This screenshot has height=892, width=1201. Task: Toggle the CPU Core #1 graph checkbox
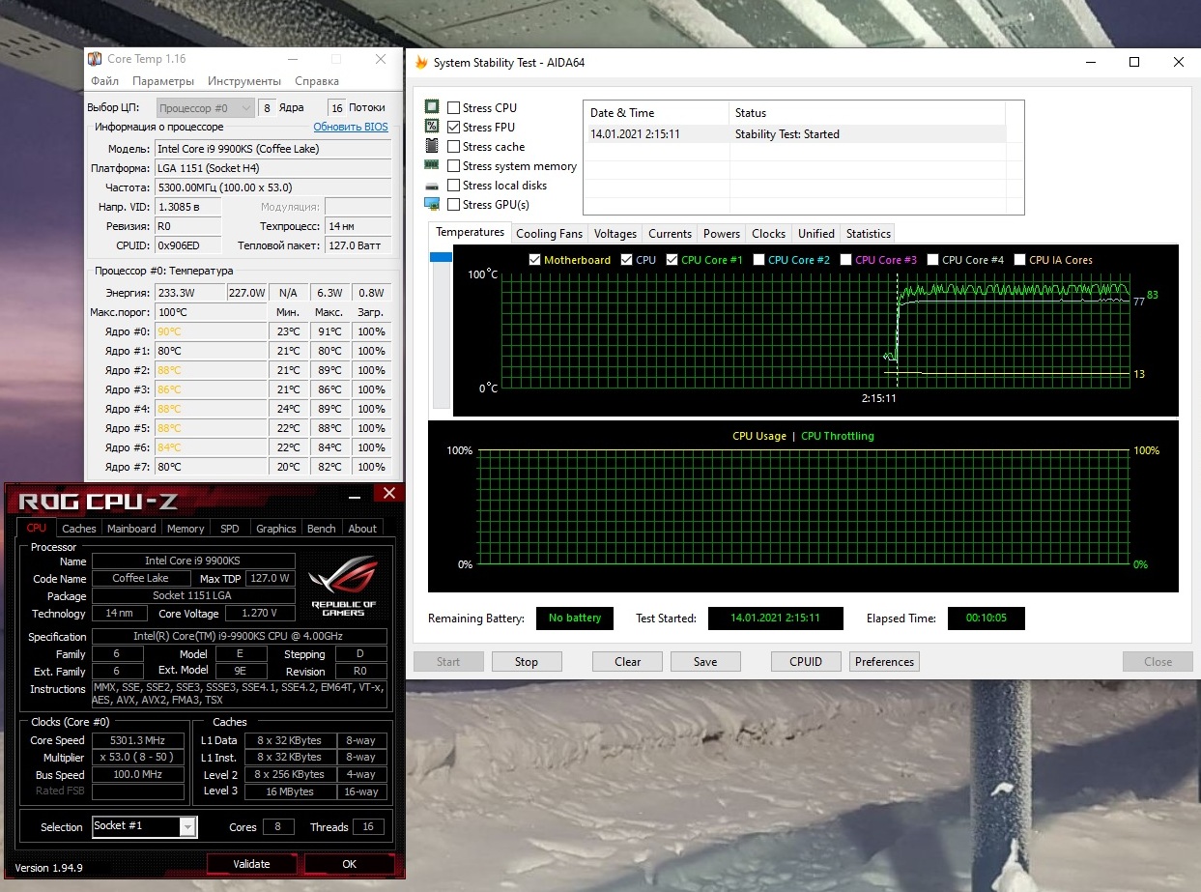click(x=672, y=260)
